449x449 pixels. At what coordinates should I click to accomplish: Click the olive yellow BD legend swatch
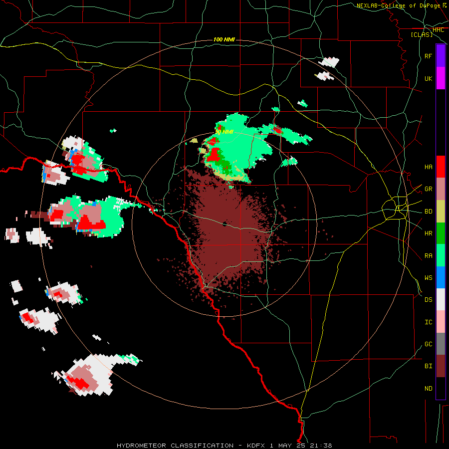[x=441, y=212]
